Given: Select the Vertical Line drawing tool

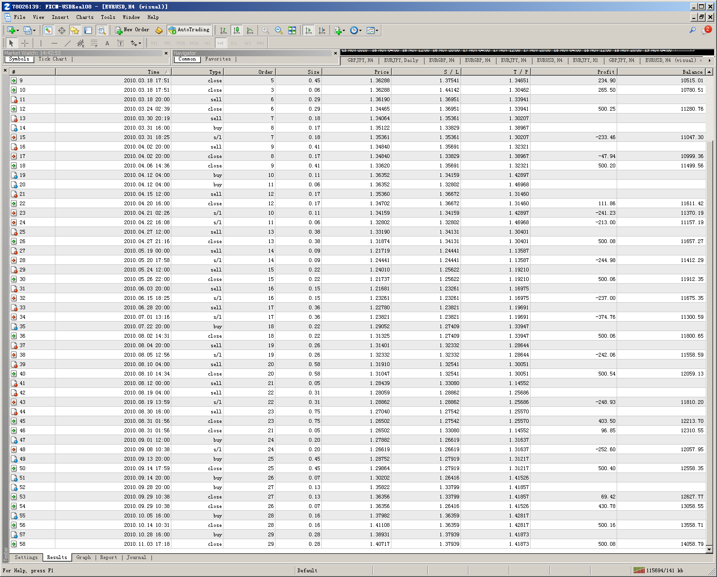Looking at the screenshot, I should point(41,43).
